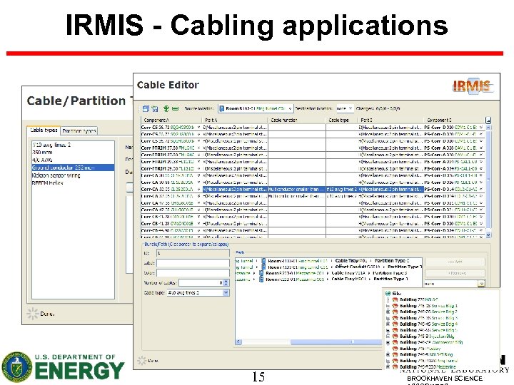Click the floppy-disk save icon in Cable Editor toolbar
514x385 pixels.
[155, 108]
